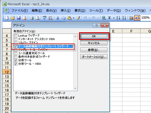Click the toolbar drag handle beside the New icon

(x=4, y=18)
